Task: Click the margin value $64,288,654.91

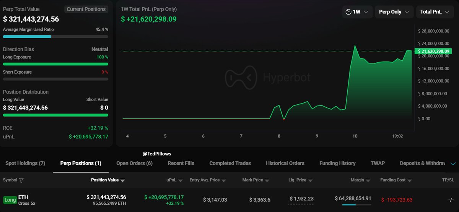Action: (353, 199)
